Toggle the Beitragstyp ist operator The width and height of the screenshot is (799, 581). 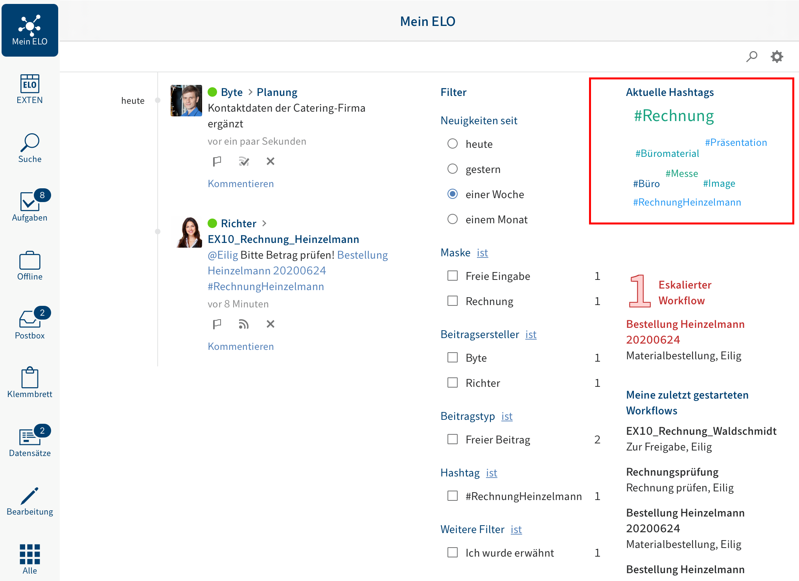(507, 416)
